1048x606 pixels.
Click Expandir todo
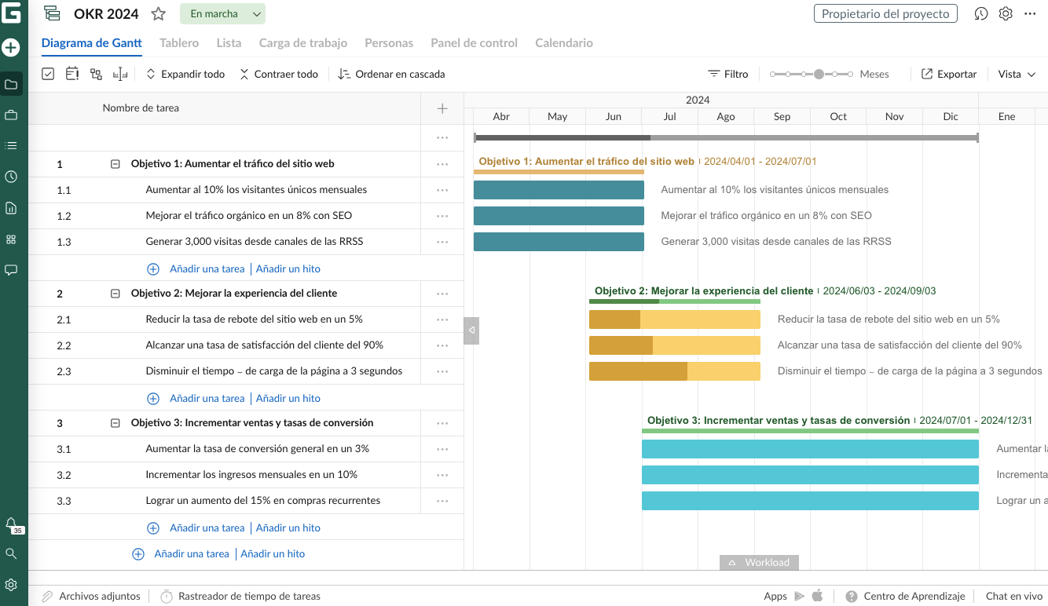click(x=185, y=74)
